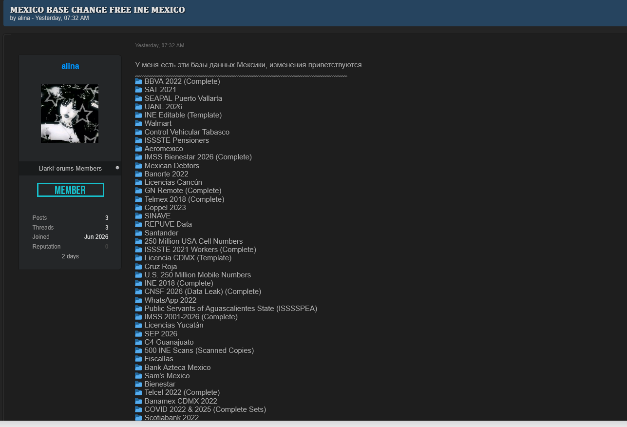Click '250 Million USA Cell Numbers' entry
Screen dimensions: 627x427
click(x=193, y=241)
